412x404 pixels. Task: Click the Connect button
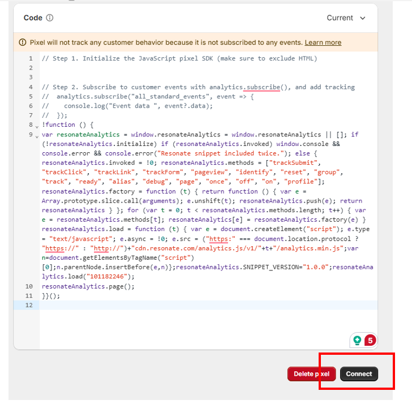[359, 374]
